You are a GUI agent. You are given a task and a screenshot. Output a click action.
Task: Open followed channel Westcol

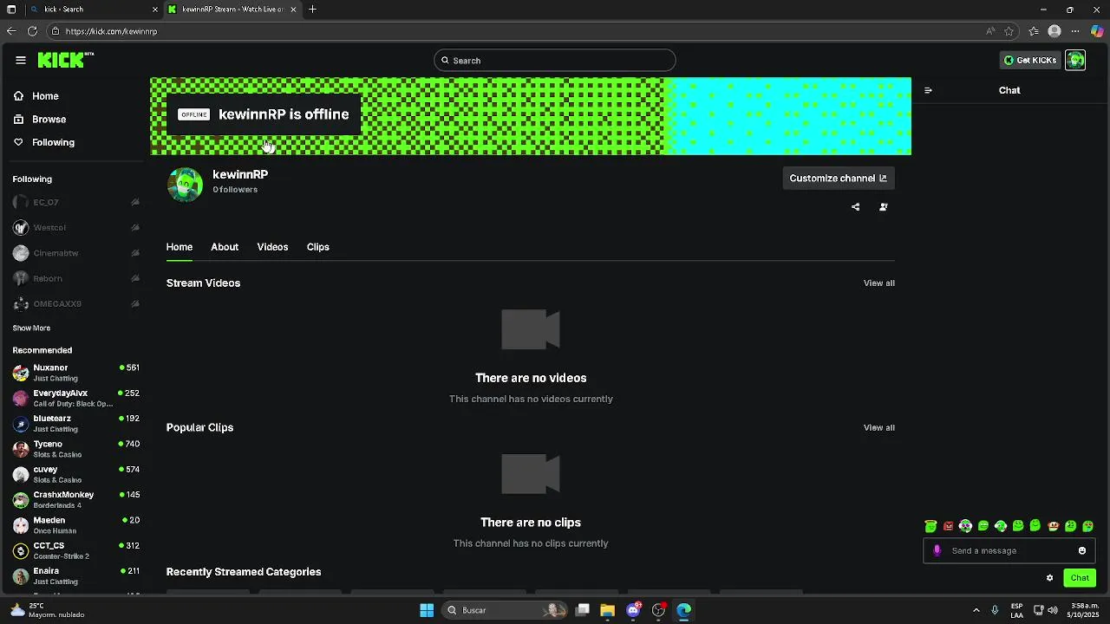(x=76, y=227)
